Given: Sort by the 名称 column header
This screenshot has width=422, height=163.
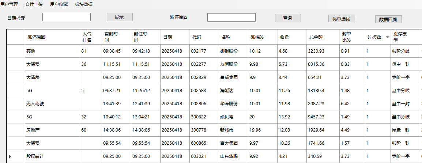Looking at the screenshot, I should [233, 37].
